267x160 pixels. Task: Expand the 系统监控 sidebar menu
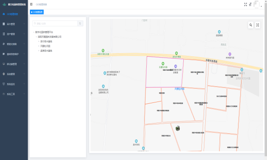coord(14,84)
